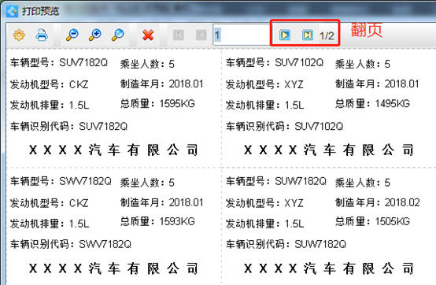Open print settings gear icon
436x285 pixels.
pyautogui.click(x=19, y=35)
